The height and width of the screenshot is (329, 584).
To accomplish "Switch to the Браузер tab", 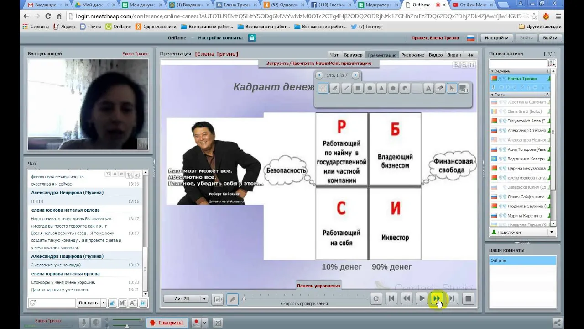I will [353, 55].
